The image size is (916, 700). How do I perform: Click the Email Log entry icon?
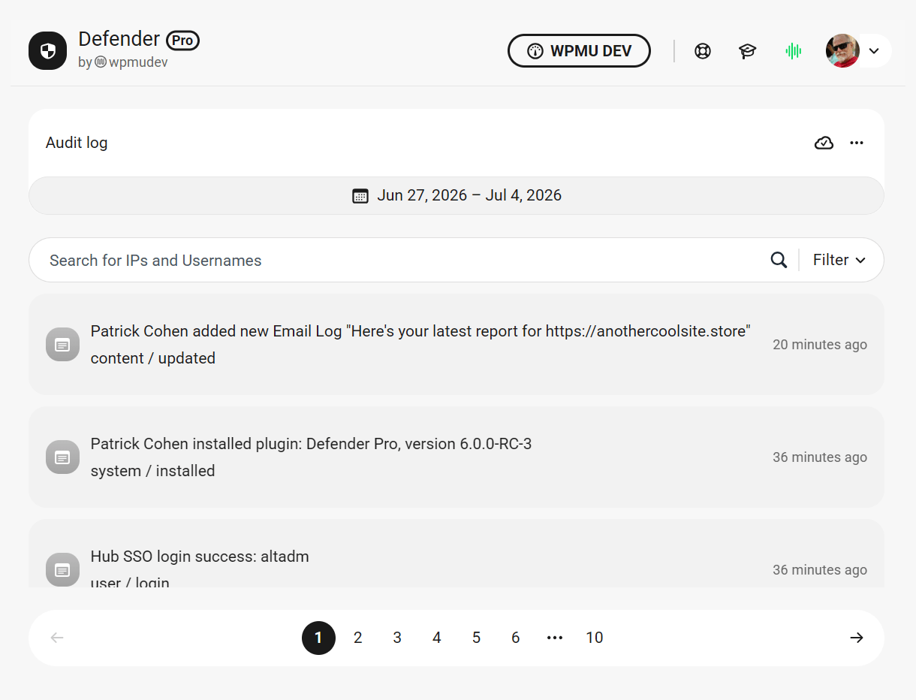(x=62, y=345)
